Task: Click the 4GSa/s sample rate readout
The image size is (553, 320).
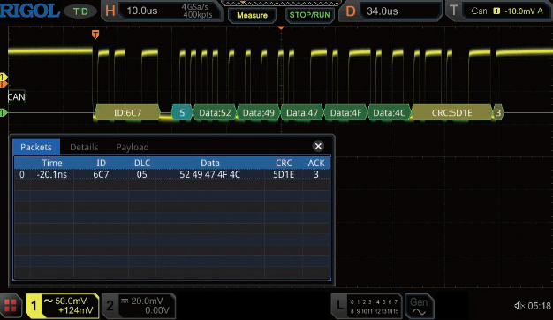Action: 194,7
